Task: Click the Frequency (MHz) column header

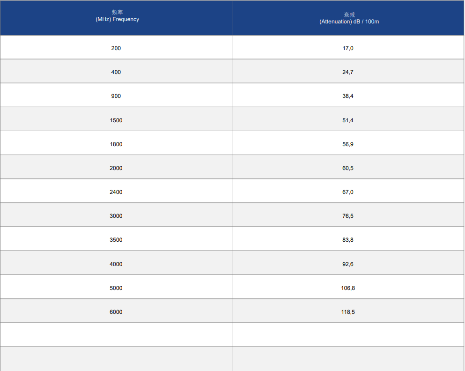Action: click(116, 18)
